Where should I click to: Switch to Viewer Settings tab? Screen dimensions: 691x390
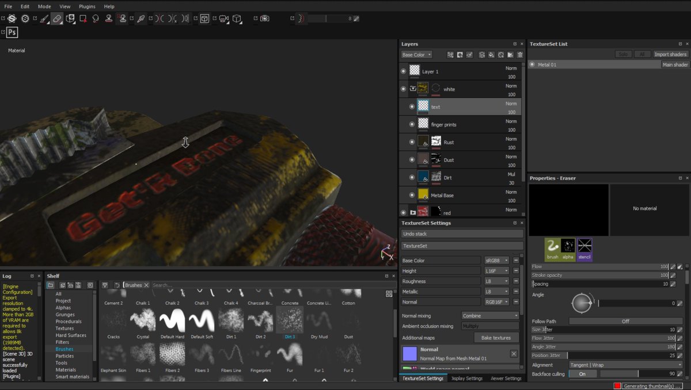[x=506, y=378]
